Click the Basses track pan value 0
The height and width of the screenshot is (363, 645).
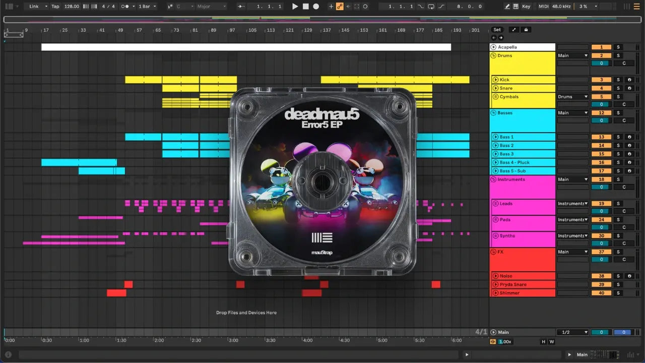(601, 121)
